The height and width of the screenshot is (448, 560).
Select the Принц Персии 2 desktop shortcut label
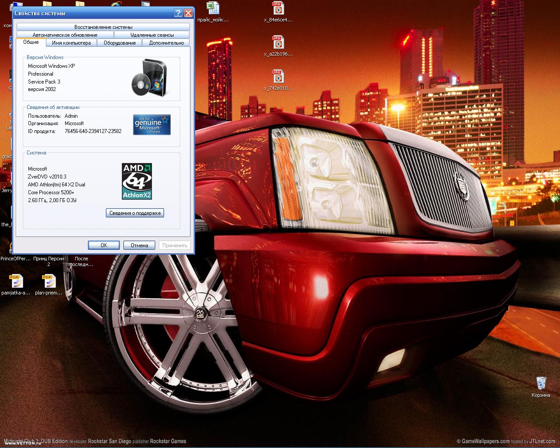49,261
